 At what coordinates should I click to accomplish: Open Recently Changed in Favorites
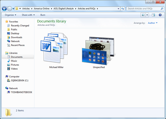(x=20, y=25)
